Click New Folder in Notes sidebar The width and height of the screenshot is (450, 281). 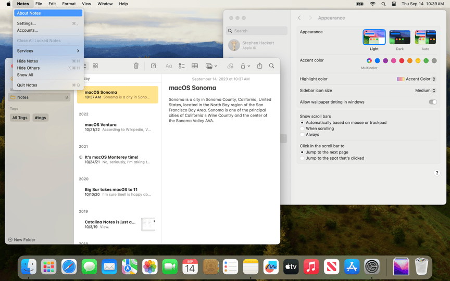(x=22, y=240)
